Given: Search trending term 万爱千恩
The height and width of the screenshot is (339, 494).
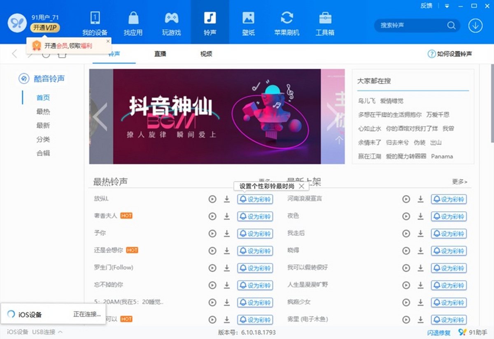Looking at the screenshot, I should 438,115.
